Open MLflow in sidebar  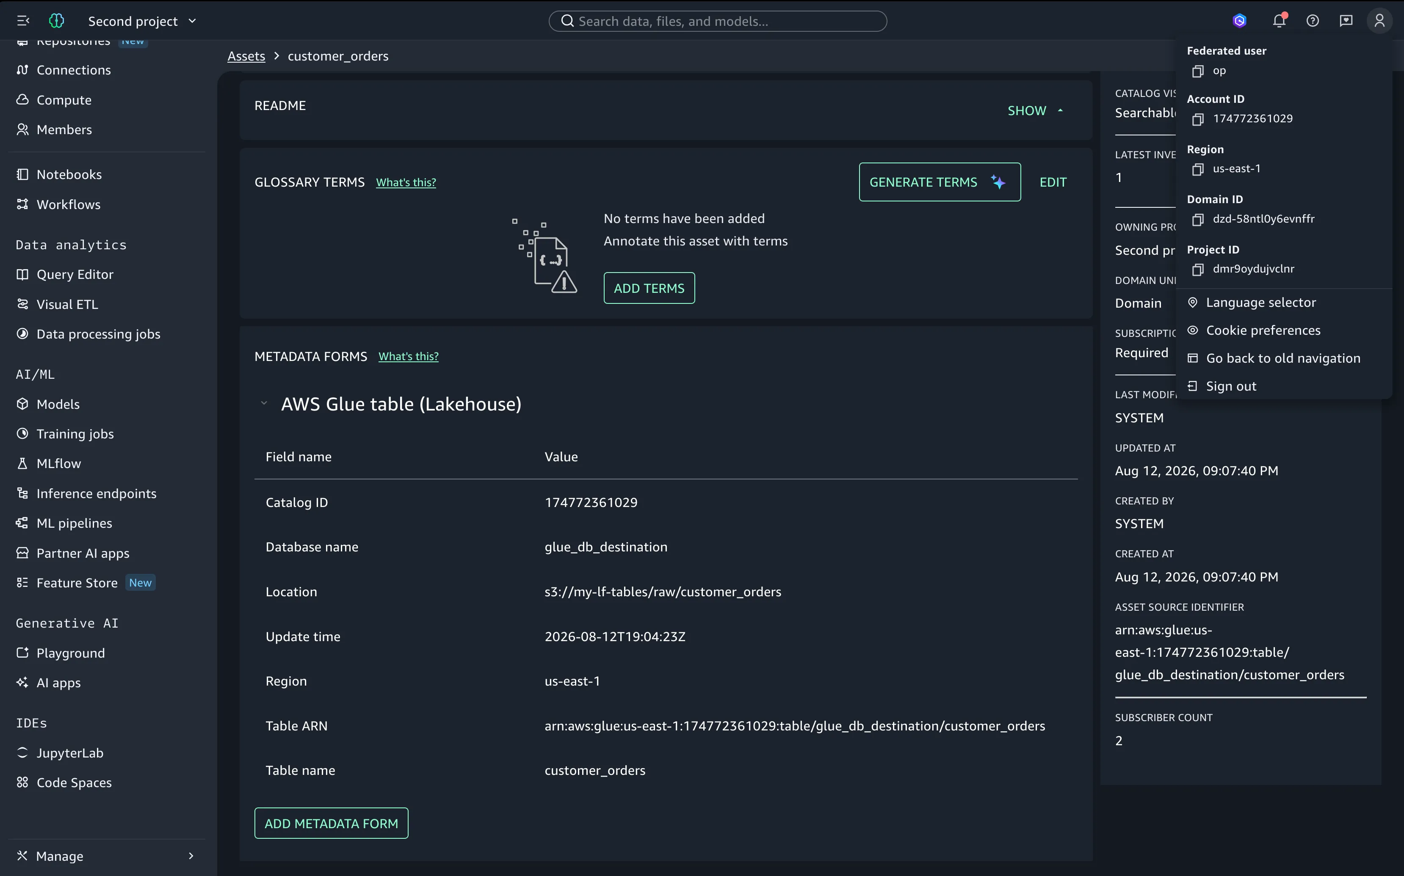point(58,463)
